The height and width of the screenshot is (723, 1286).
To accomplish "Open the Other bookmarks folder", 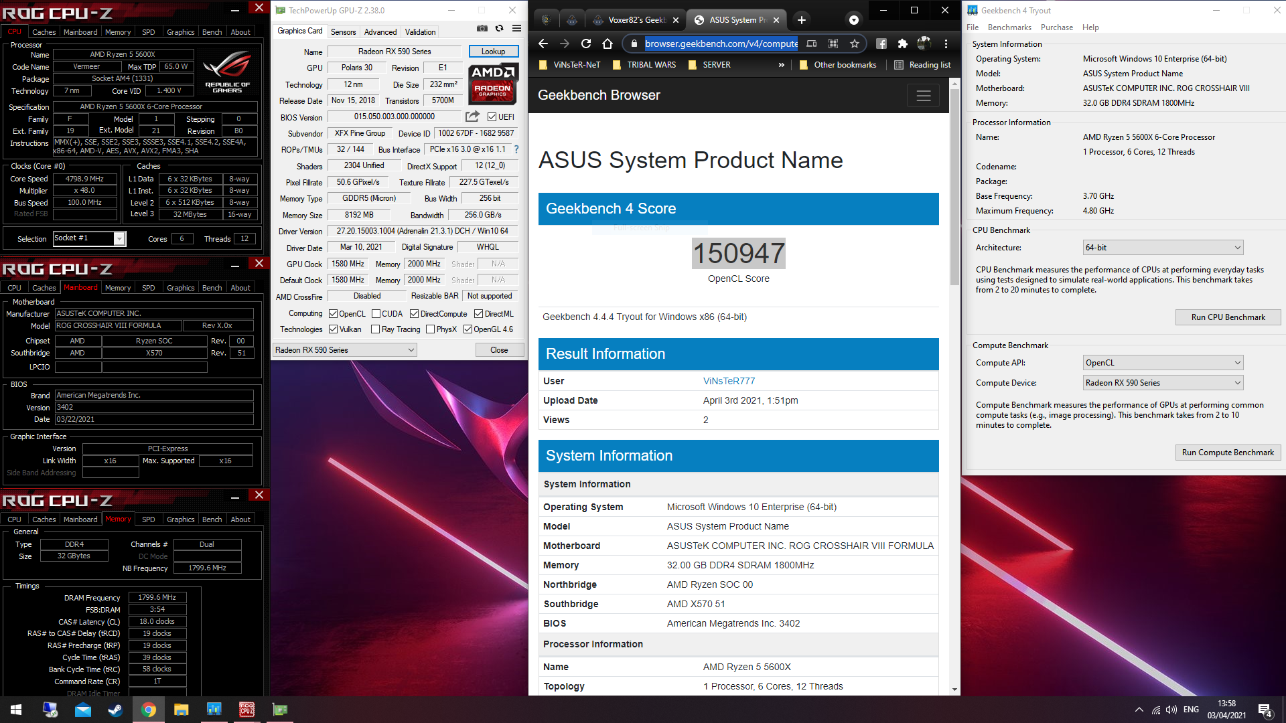I will point(838,65).
